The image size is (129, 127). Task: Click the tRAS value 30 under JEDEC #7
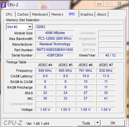coord(106,93)
